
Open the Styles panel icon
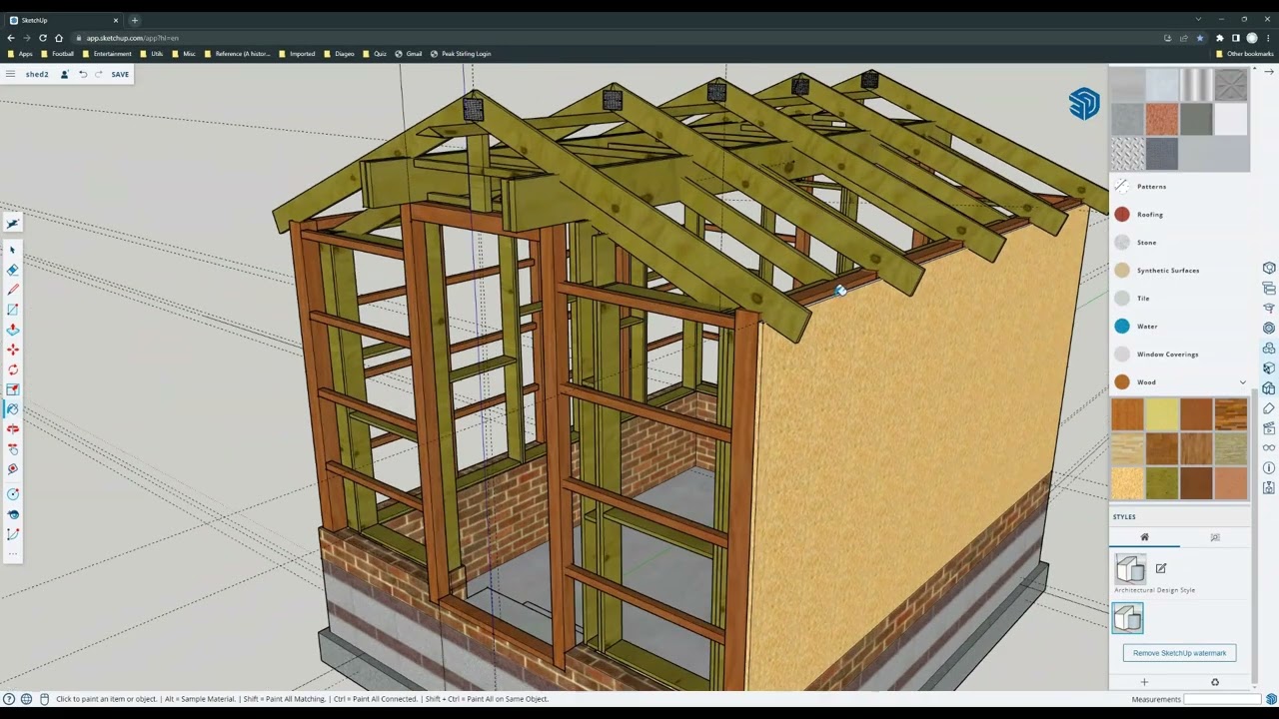pyautogui.click(x=1269, y=388)
